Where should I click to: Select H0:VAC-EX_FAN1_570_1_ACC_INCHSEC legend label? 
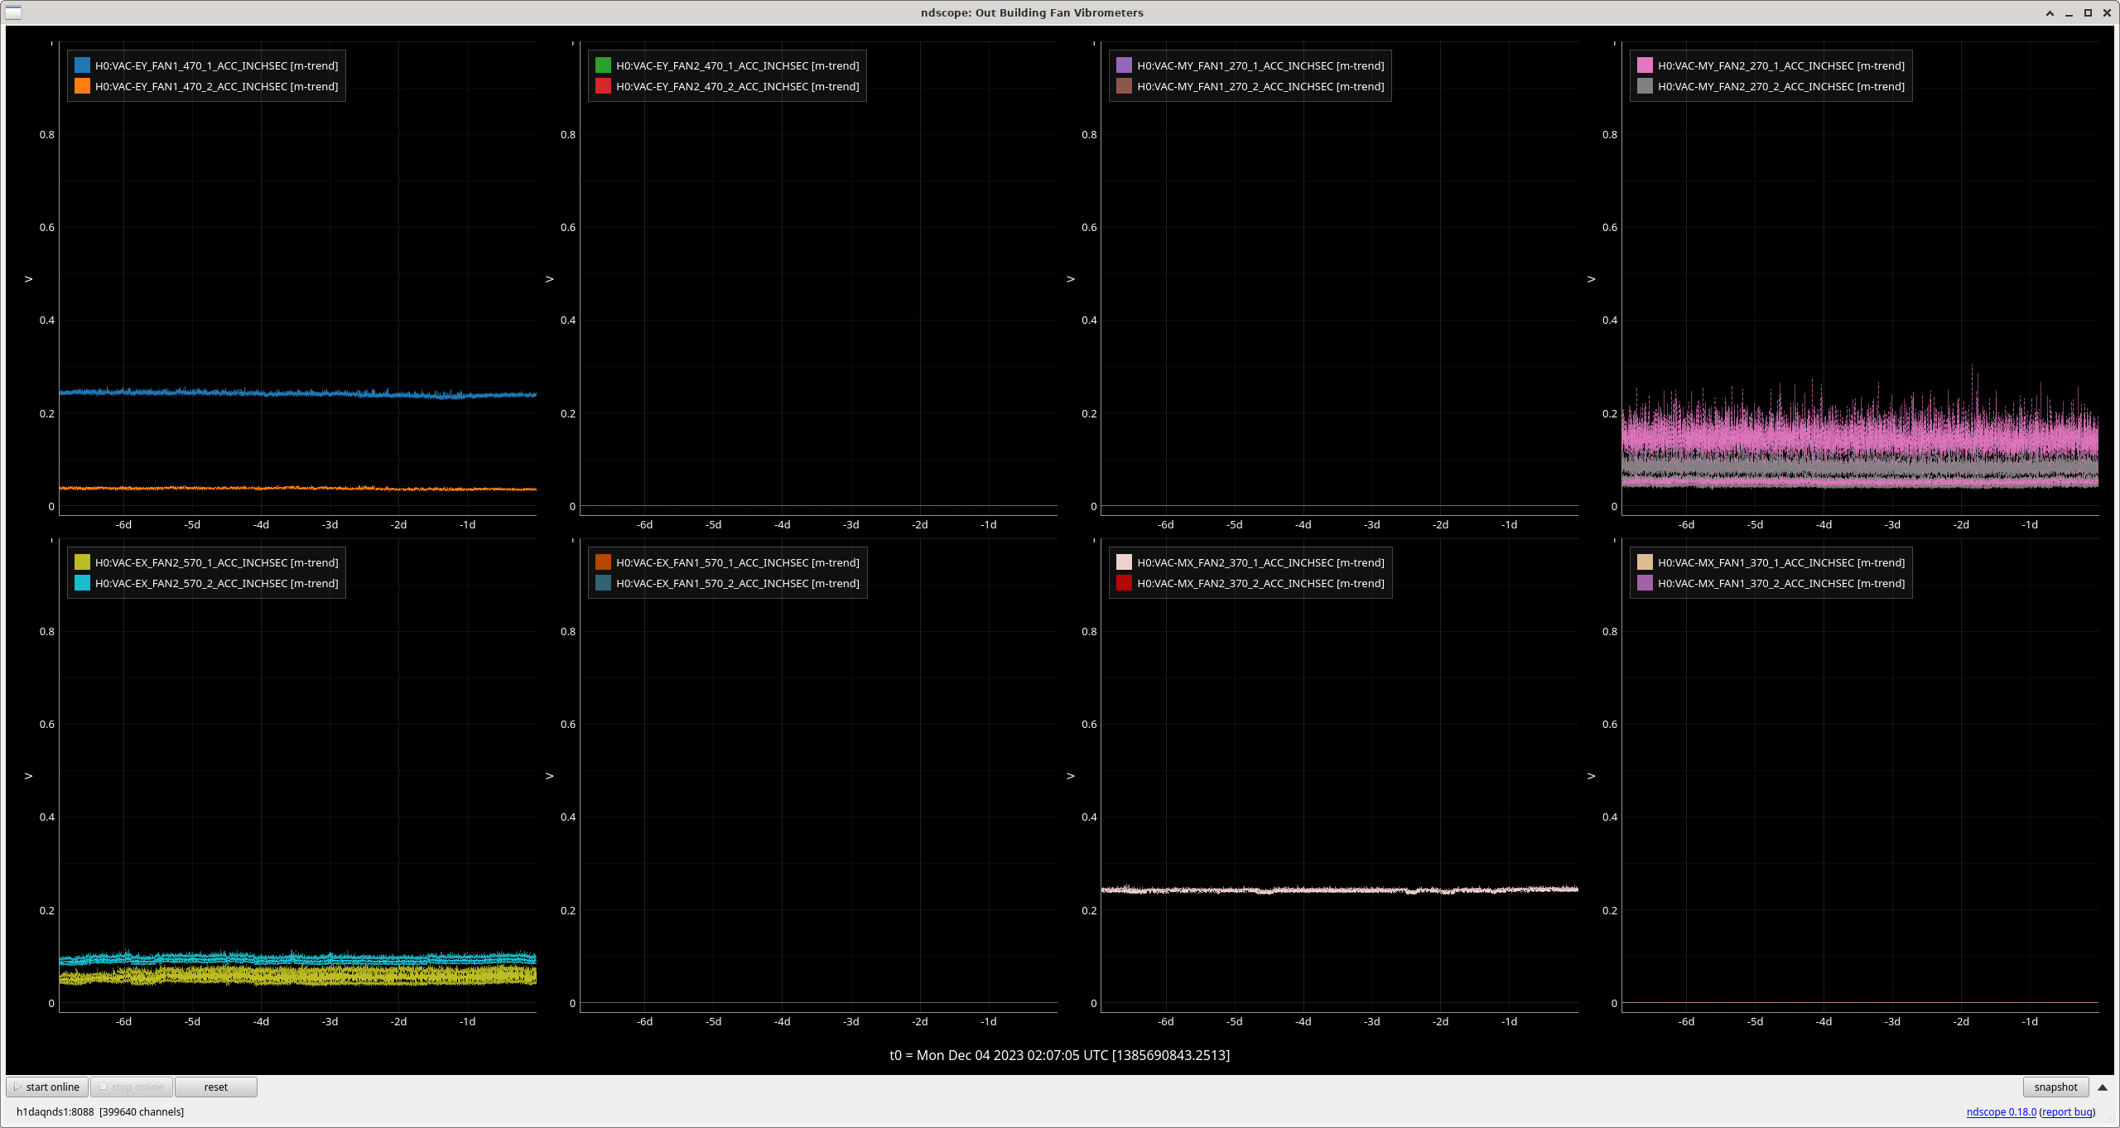coord(737,562)
